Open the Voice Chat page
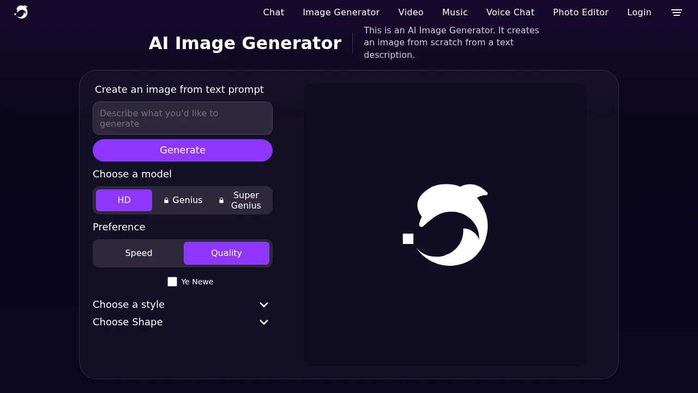 (510, 12)
